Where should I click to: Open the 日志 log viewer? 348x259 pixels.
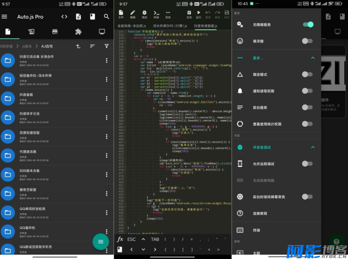pyautogui.click(x=189, y=14)
